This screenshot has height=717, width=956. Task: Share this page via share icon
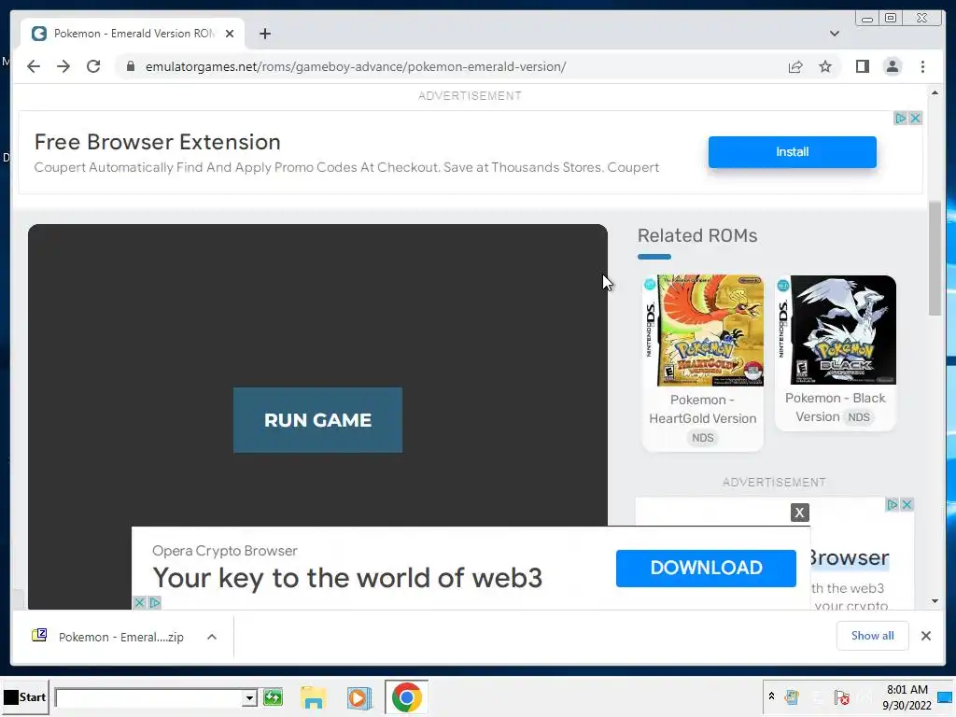[795, 66]
